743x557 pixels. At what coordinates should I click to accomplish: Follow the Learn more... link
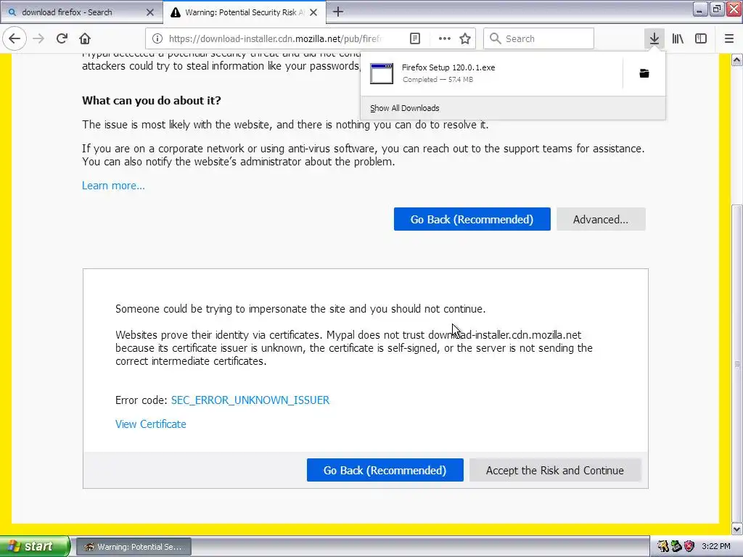coord(113,186)
